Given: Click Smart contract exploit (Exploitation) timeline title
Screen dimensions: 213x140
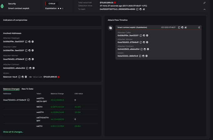Looking at the screenshot, I should (132, 27).
